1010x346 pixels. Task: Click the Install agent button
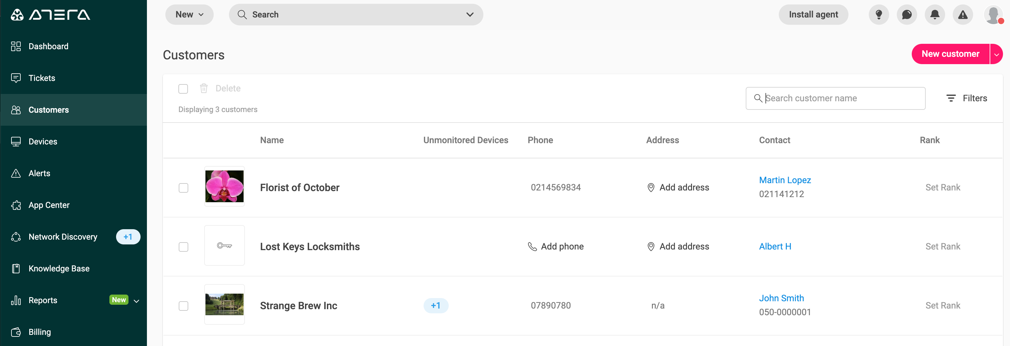[x=813, y=15]
